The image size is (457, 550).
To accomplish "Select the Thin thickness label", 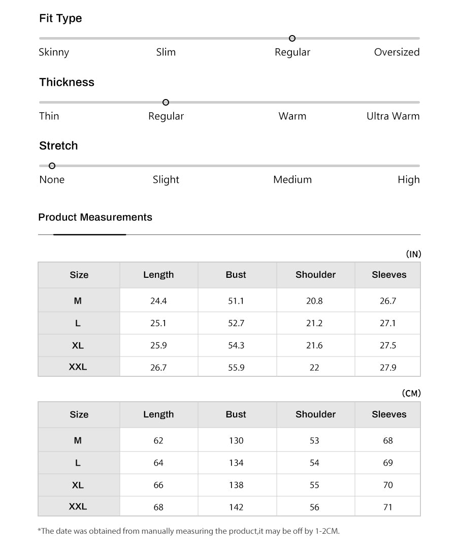I will (49, 116).
